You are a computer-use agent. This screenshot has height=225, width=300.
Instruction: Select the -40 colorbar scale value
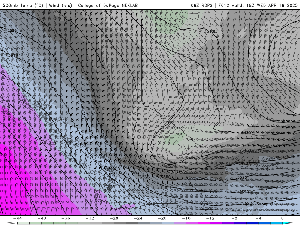pos(42,218)
